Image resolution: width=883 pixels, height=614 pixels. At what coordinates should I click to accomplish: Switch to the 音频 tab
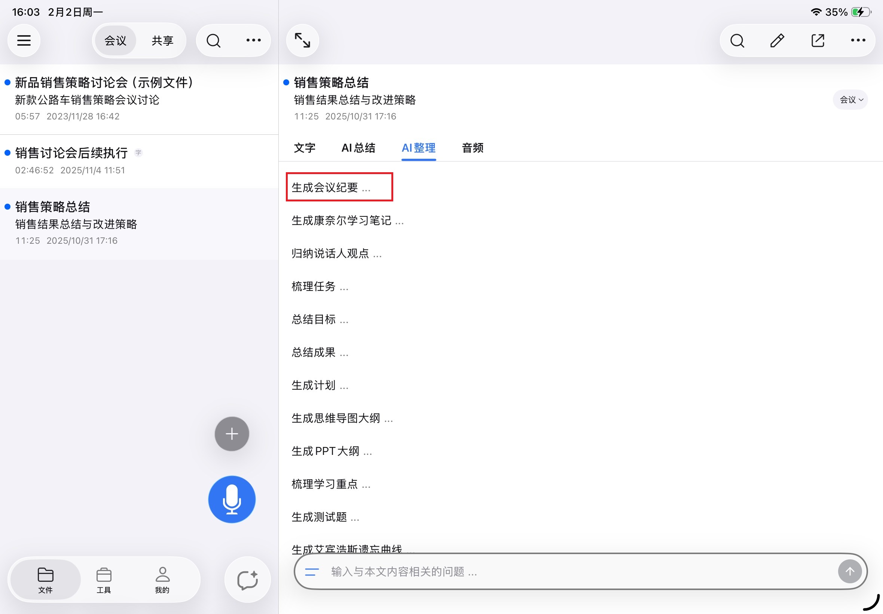tap(472, 148)
